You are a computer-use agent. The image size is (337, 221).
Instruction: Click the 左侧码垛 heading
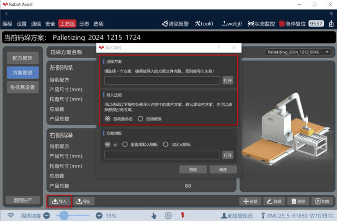61,68
